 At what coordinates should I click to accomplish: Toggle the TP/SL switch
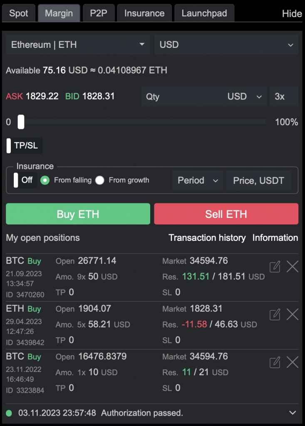9,146
